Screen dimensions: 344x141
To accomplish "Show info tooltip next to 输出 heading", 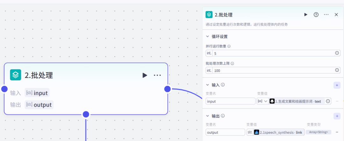I will 223,116.
